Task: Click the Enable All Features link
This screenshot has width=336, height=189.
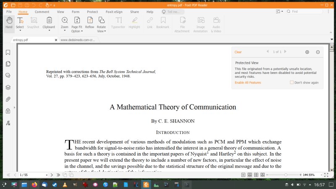Action: [x=248, y=82]
